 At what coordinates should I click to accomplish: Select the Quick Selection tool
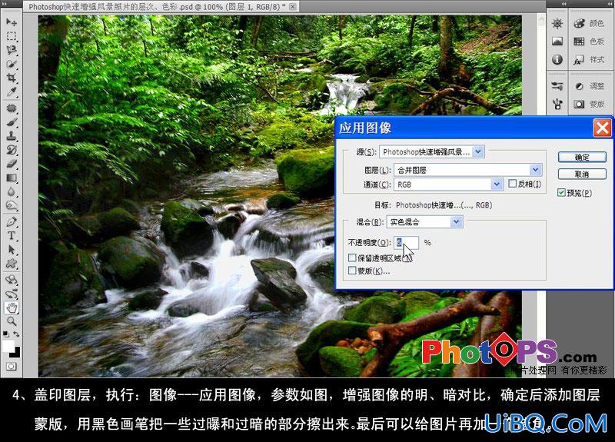coord(11,64)
